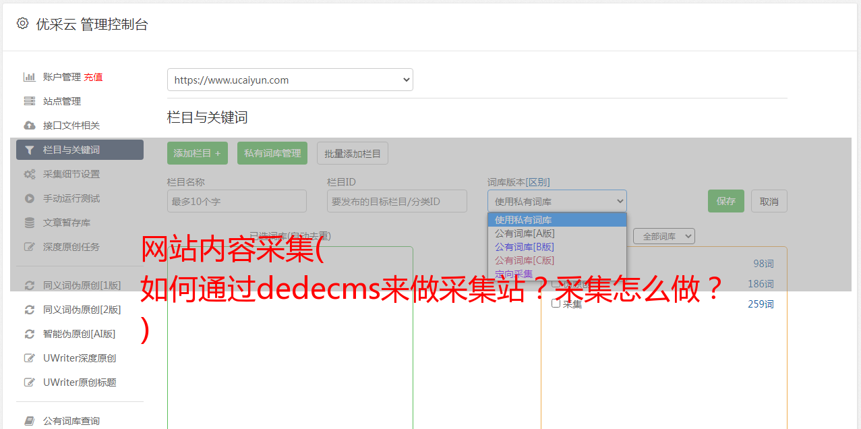This screenshot has width=861, height=429.
Task: Choose 公有词库[A版] from the dropdown list
Action: (557, 233)
